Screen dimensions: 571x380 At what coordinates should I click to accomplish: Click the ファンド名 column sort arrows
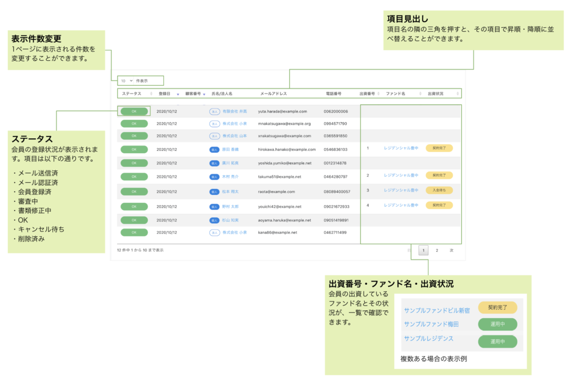click(420, 94)
